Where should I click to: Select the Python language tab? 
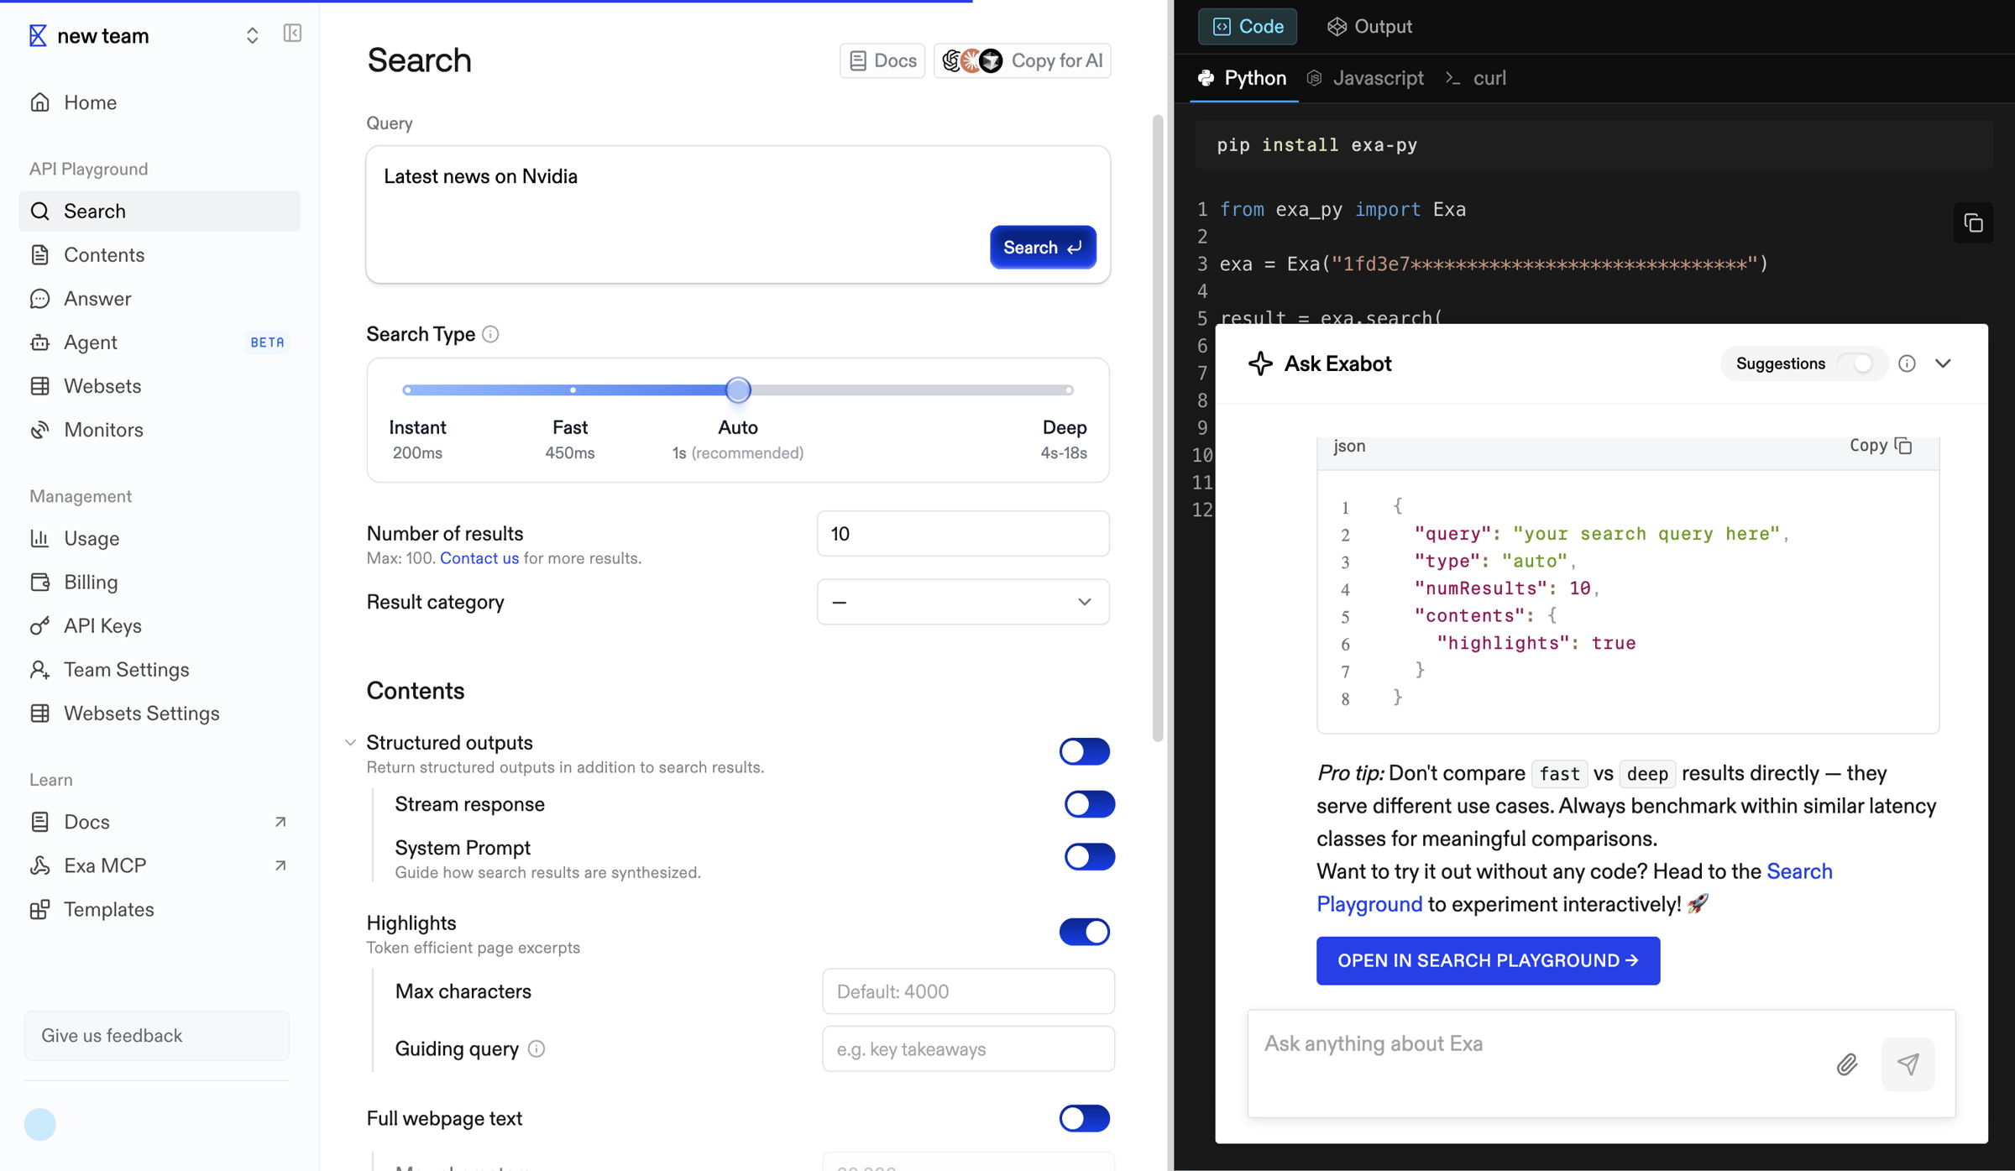point(1243,78)
